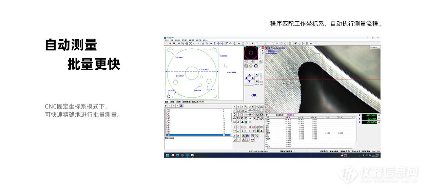Image resolution: width=424 pixels, height=189 pixels.
Task: Move stage down with down arrow
Action: click(249, 81)
